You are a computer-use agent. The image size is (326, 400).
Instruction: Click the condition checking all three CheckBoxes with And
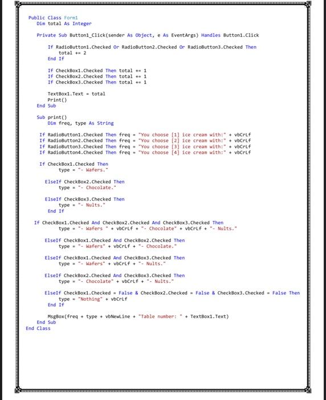129,223
